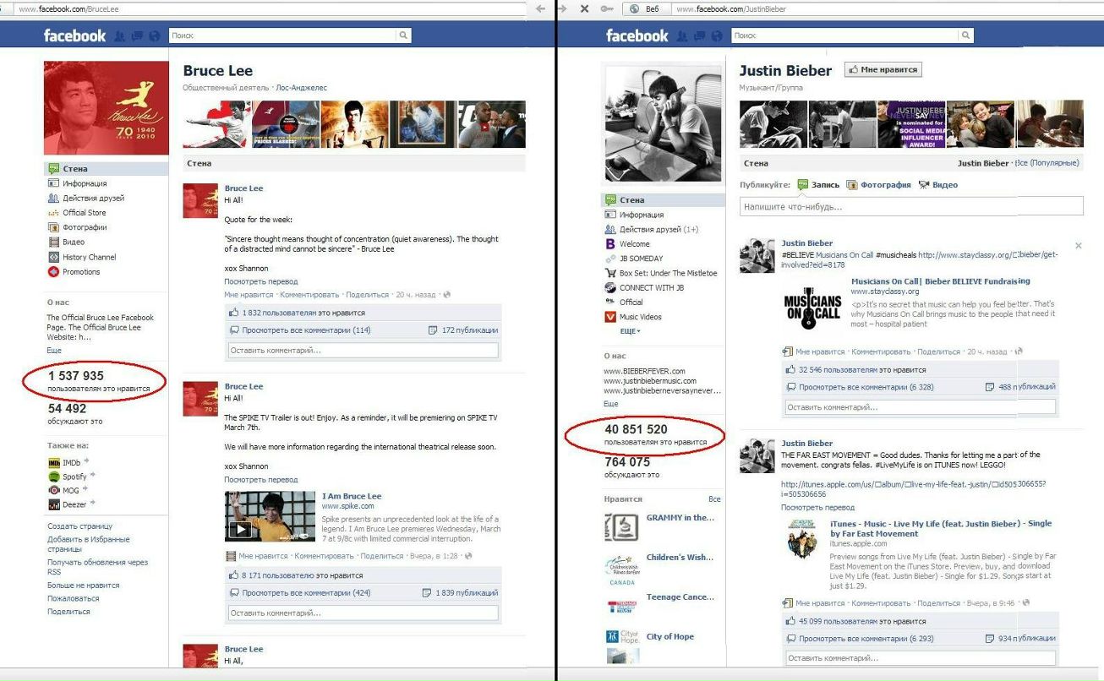Click Больше не нравится in Bruce Lee sidebar
The width and height of the screenshot is (1104, 681).
[83, 586]
